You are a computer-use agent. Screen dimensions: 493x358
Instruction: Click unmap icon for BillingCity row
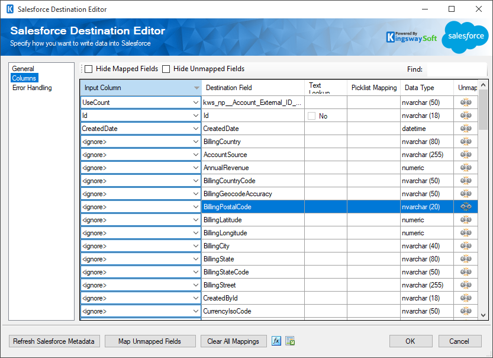(466, 246)
